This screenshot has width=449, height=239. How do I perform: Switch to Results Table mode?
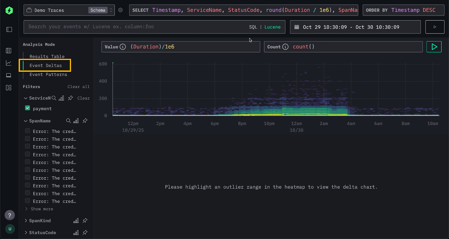[x=47, y=56]
